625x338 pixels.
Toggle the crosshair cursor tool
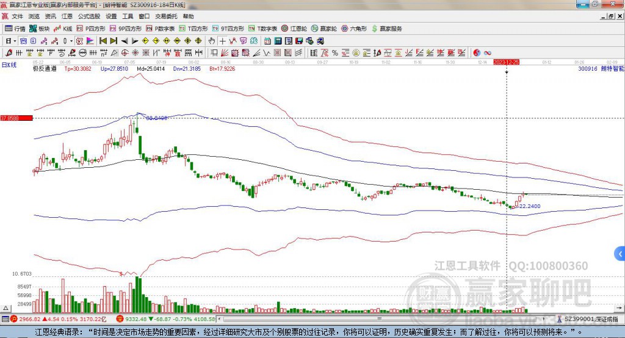click(222, 41)
